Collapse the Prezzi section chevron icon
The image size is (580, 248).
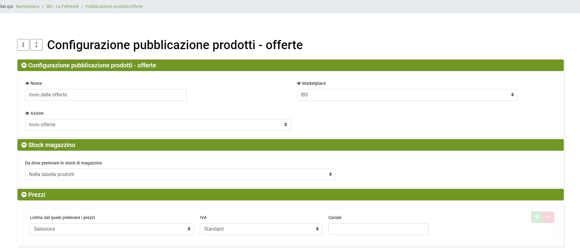click(24, 195)
